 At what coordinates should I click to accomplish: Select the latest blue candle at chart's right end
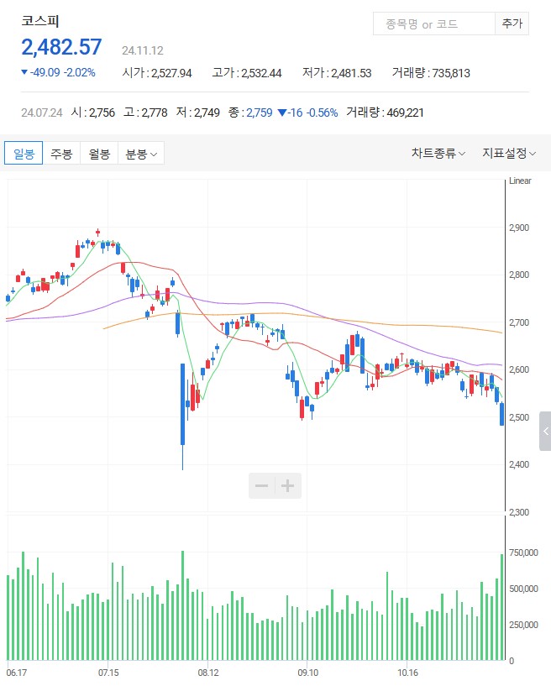[x=502, y=414]
